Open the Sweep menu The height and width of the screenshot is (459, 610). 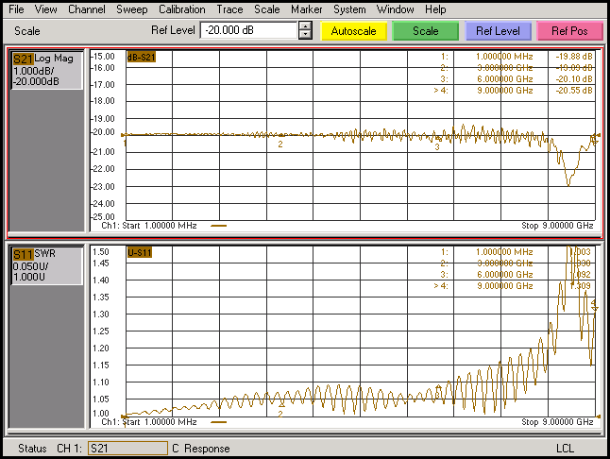132,9
